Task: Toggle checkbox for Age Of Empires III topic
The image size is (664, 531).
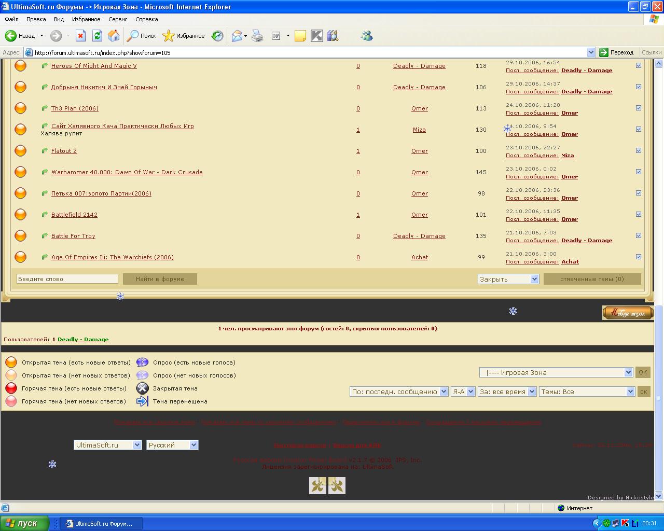Action: tap(639, 257)
